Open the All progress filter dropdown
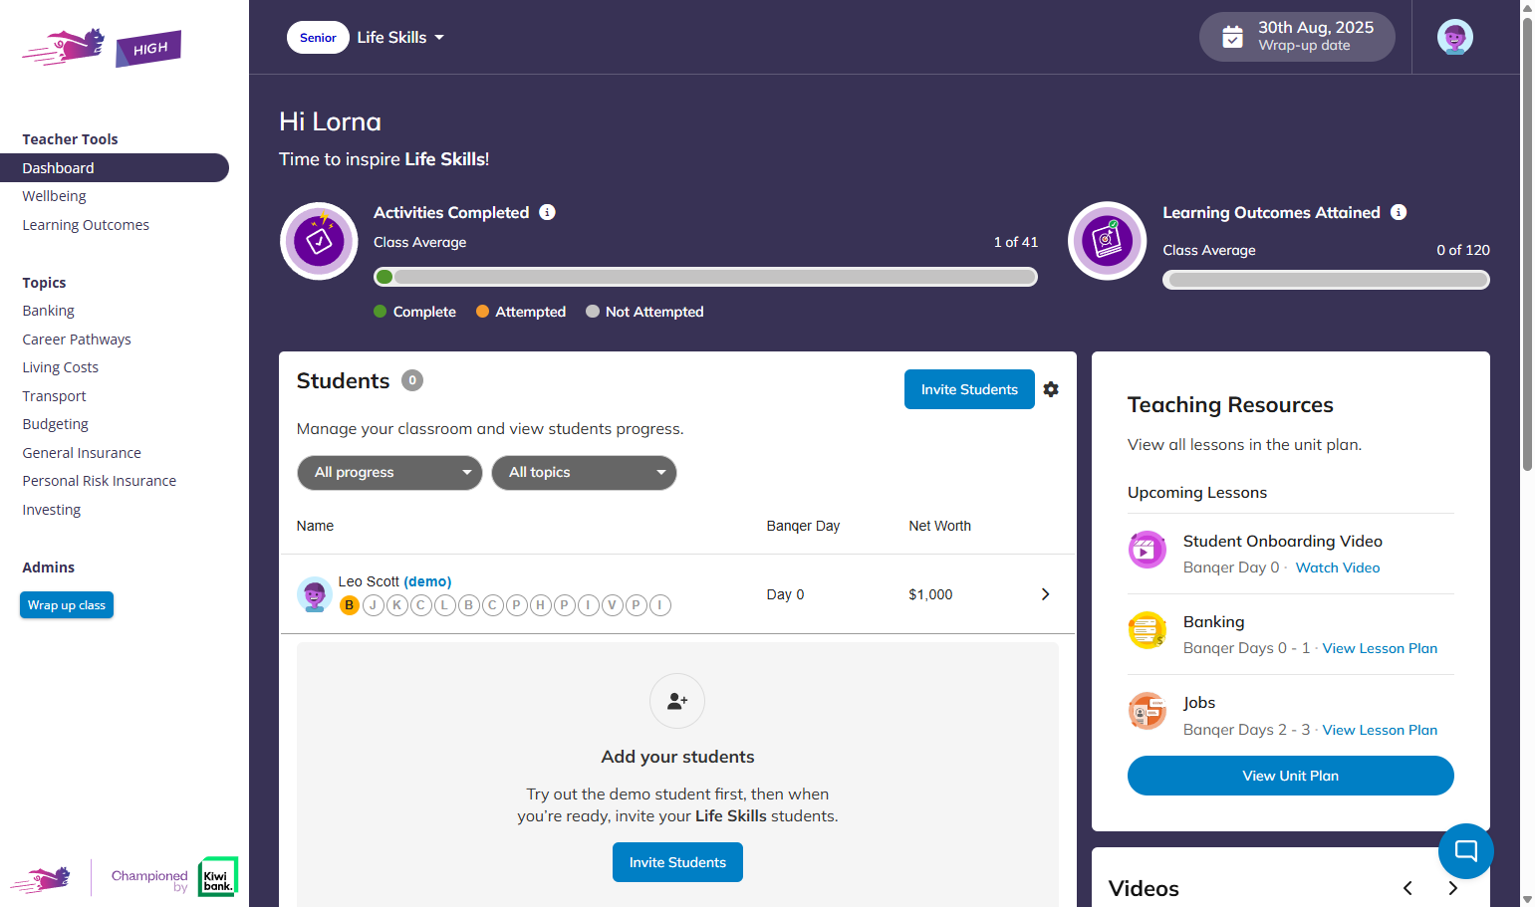 click(389, 473)
